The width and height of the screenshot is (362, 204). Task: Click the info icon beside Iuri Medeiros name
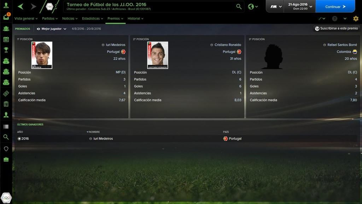[103, 45]
